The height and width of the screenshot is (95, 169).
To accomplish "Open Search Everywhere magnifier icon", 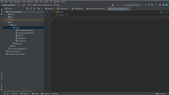I will point(160,5).
